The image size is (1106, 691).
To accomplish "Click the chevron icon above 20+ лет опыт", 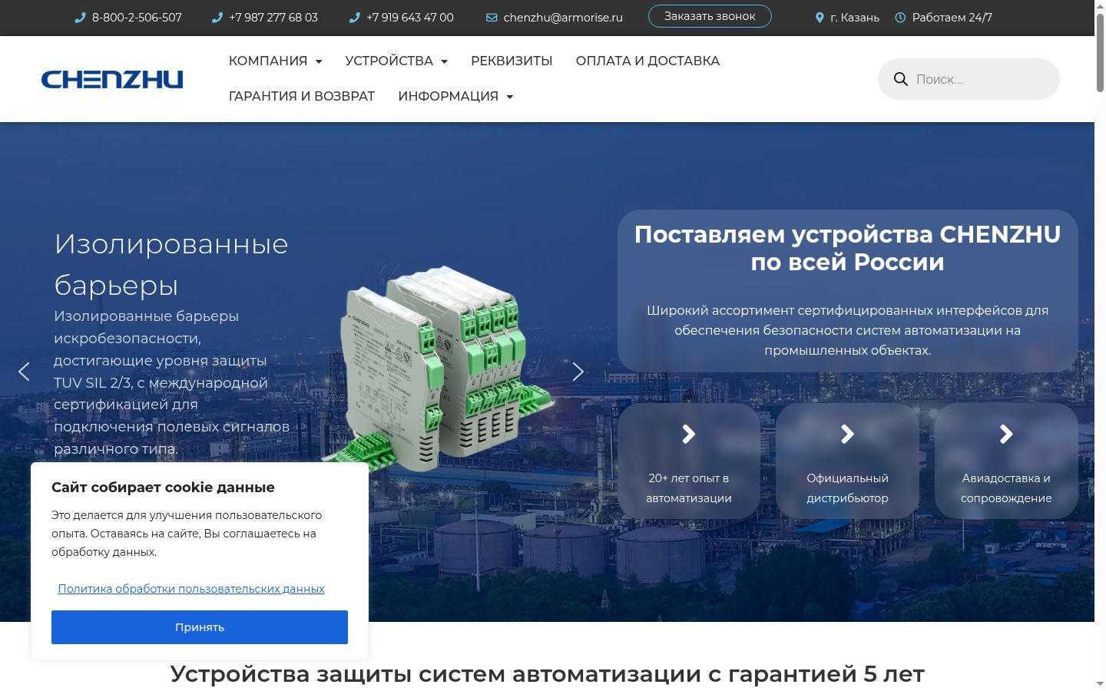I will tap(689, 435).
